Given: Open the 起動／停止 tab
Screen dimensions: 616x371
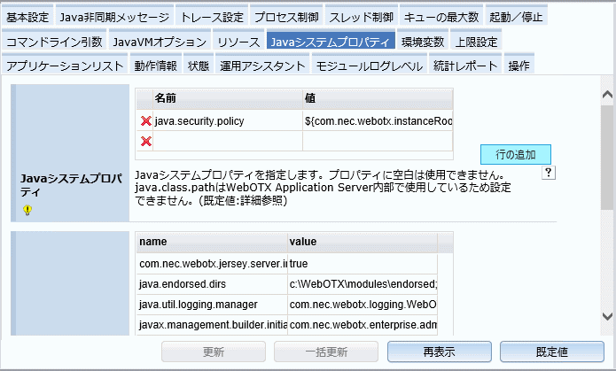Looking at the screenshot, I should (x=516, y=17).
